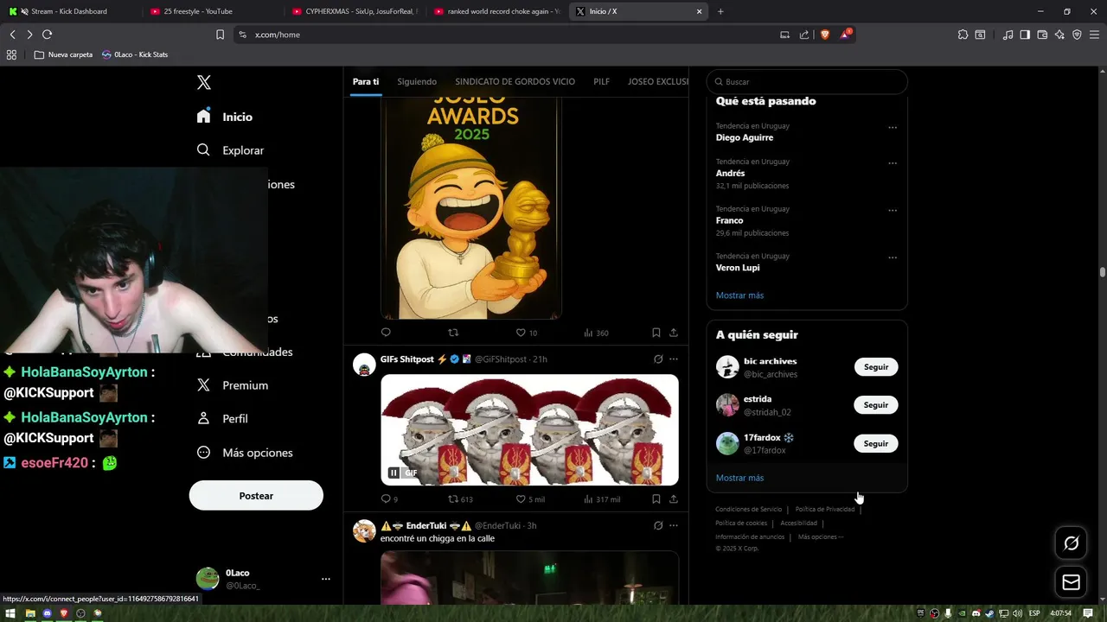
Task: Share the Joseo Awards post
Action: point(674,333)
